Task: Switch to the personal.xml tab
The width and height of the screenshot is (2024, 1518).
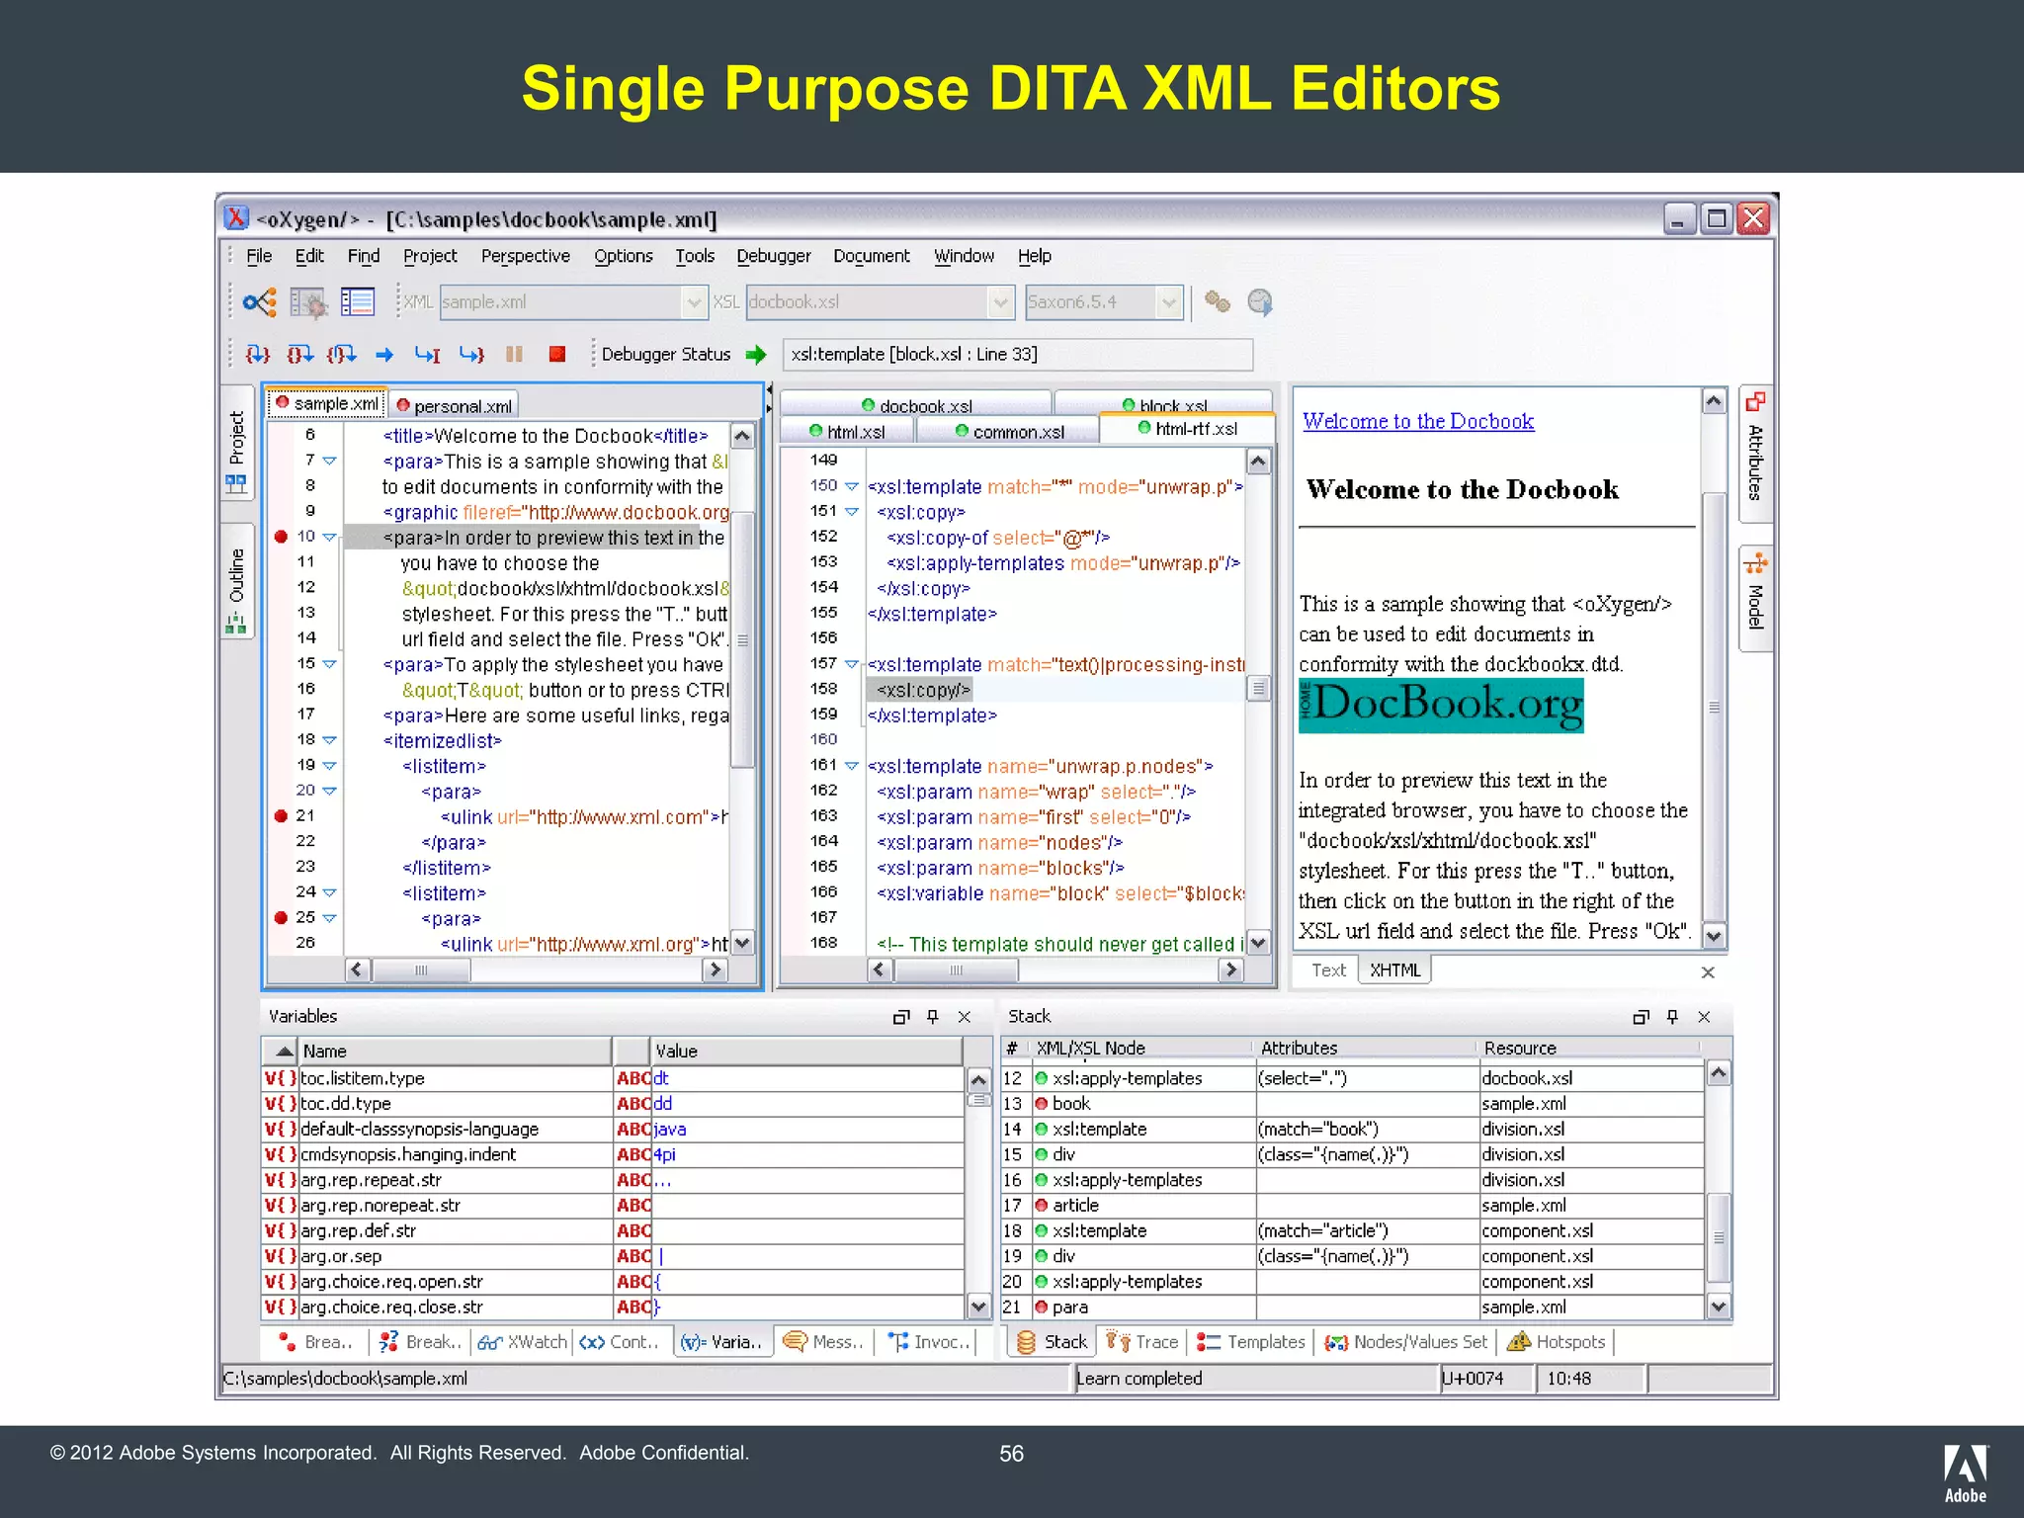Action: pyautogui.click(x=454, y=406)
